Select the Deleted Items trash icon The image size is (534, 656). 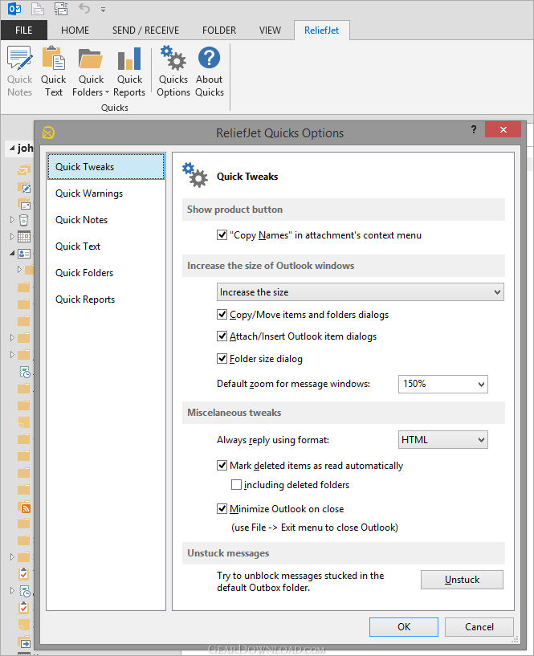click(x=24, y=220)
